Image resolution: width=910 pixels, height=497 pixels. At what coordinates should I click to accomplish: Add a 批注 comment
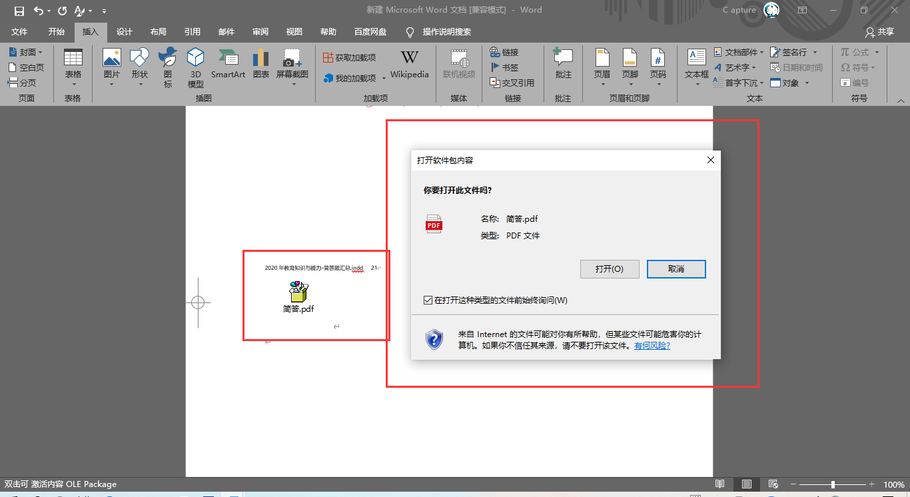[564, 64]
